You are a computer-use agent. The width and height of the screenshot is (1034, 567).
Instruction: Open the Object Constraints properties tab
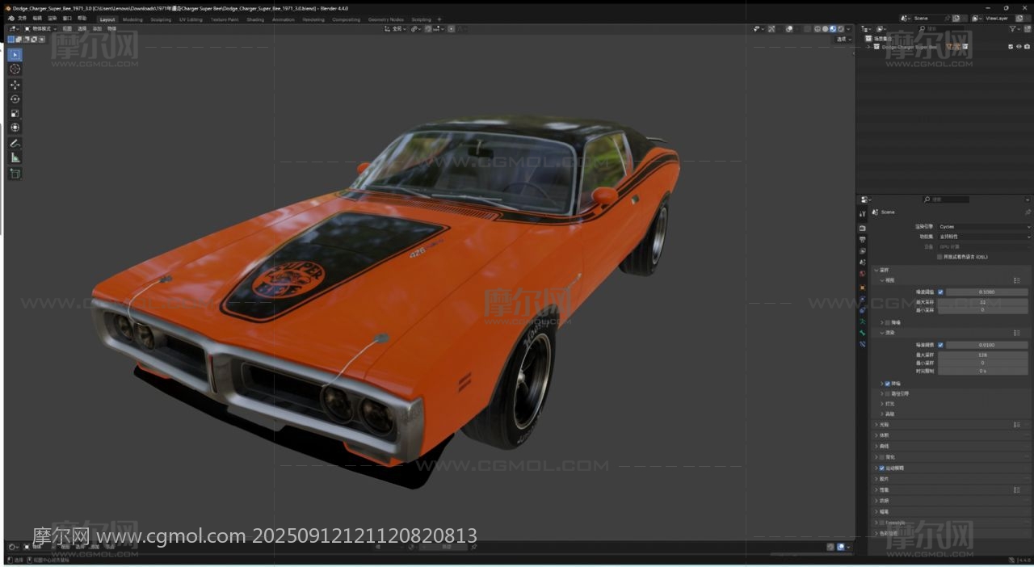[862, 310]
